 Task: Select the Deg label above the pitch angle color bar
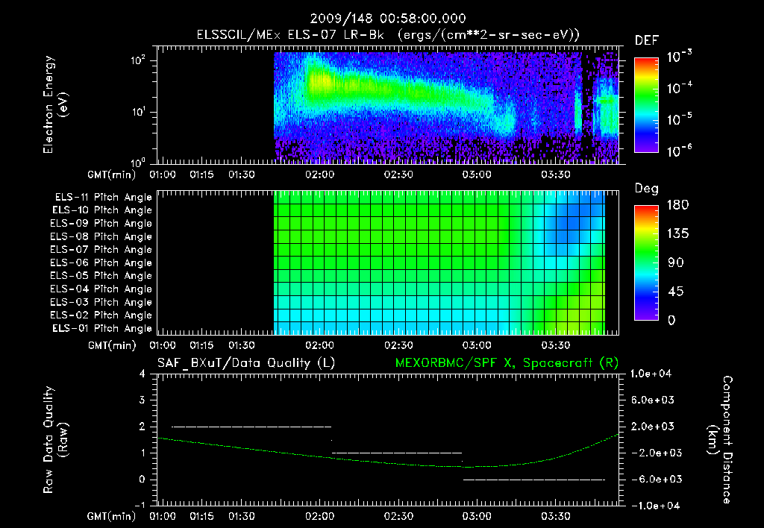[647, 189]
